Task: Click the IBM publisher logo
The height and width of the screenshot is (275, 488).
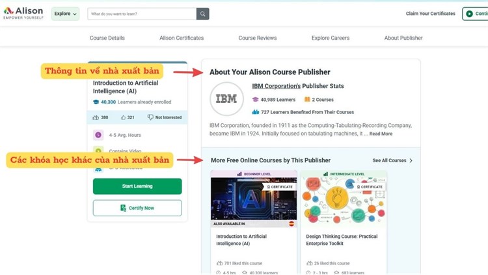Action: pyautogui.click(x=226, y=99)
